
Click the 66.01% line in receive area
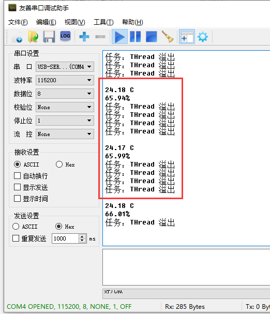click(117, 214)
